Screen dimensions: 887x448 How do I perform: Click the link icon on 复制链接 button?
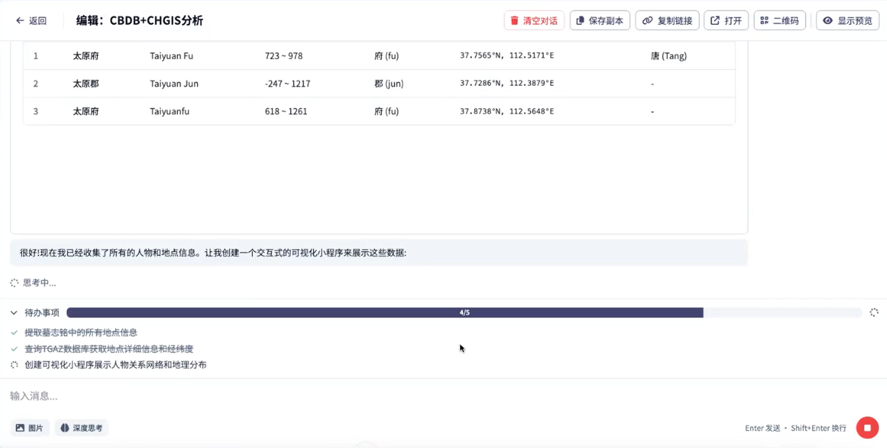click(648, 20)
